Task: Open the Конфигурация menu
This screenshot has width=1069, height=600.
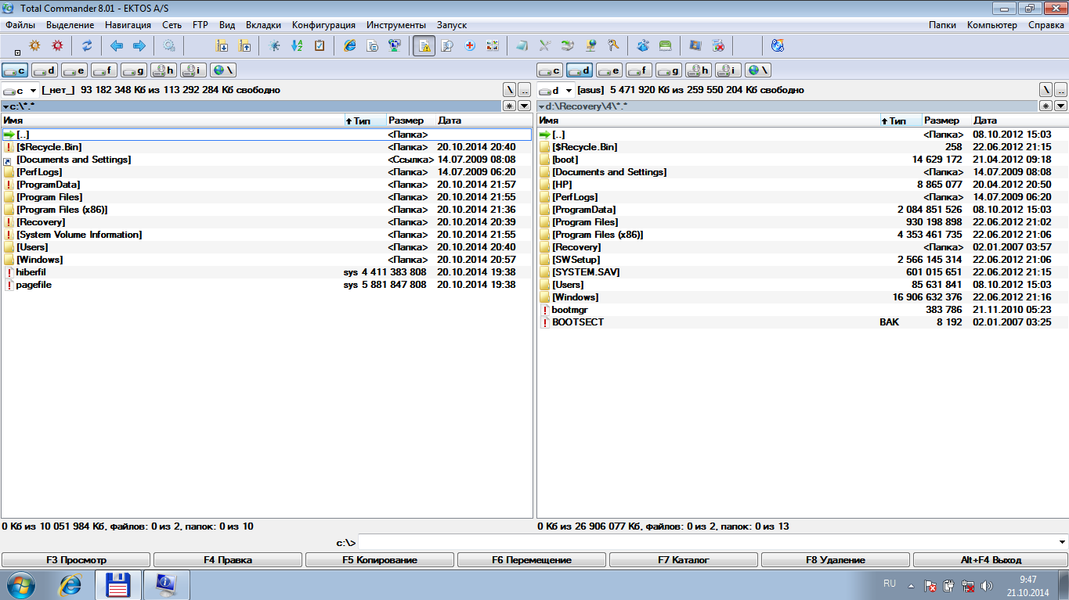Action: point(323,25)
